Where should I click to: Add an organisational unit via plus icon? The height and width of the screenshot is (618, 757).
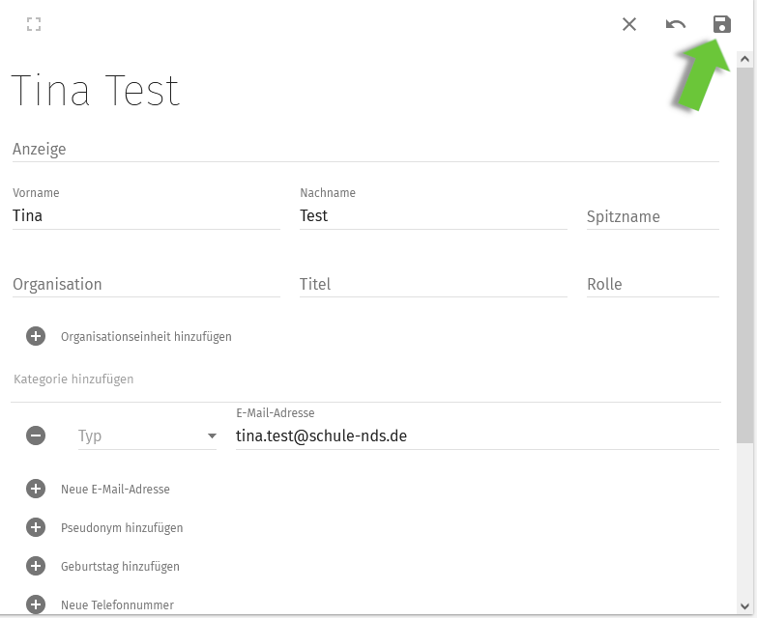tap(36, 336)
